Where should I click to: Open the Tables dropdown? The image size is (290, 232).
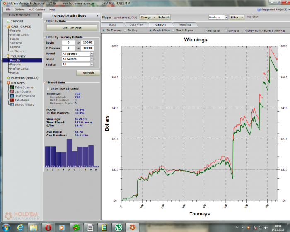[x=92, y=64]
